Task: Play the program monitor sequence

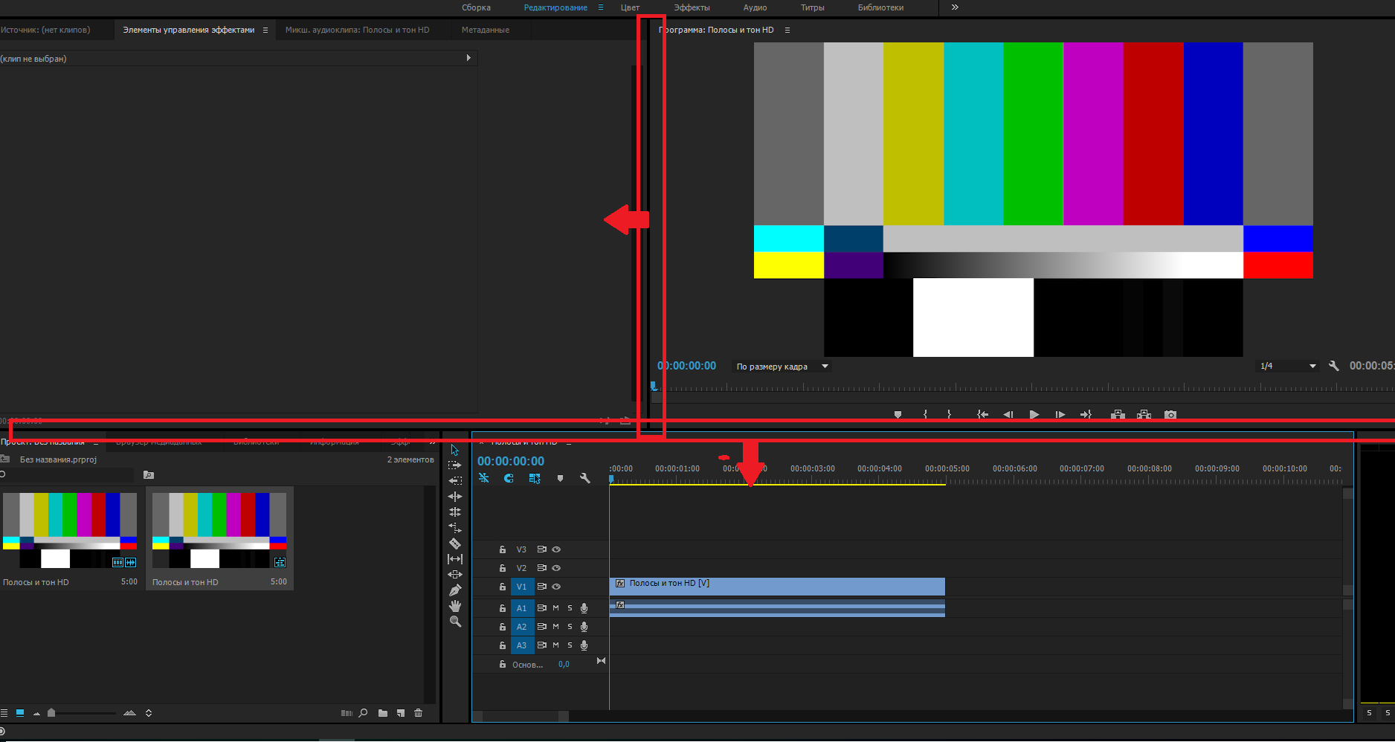Action: 1034,415
